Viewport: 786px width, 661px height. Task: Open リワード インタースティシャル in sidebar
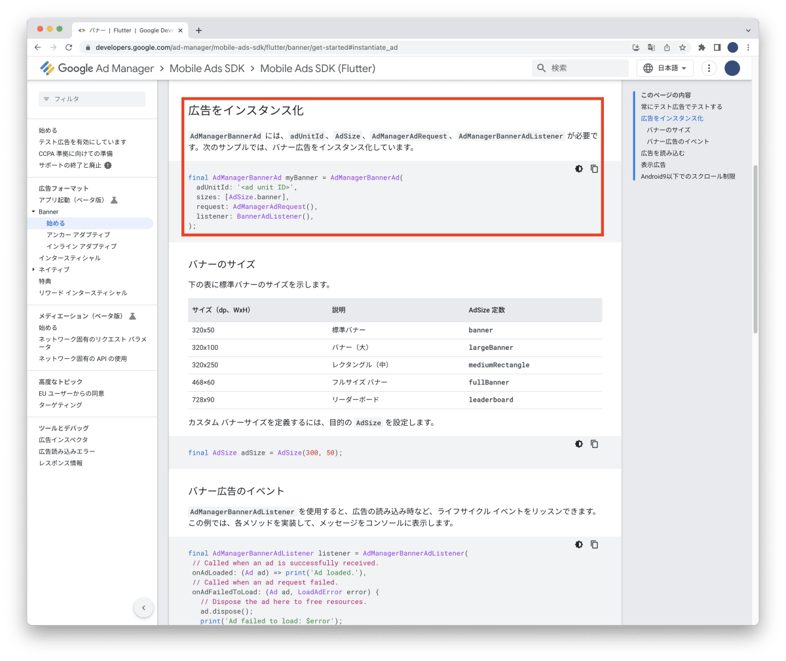pyautogui.click(x=83, y=293)
